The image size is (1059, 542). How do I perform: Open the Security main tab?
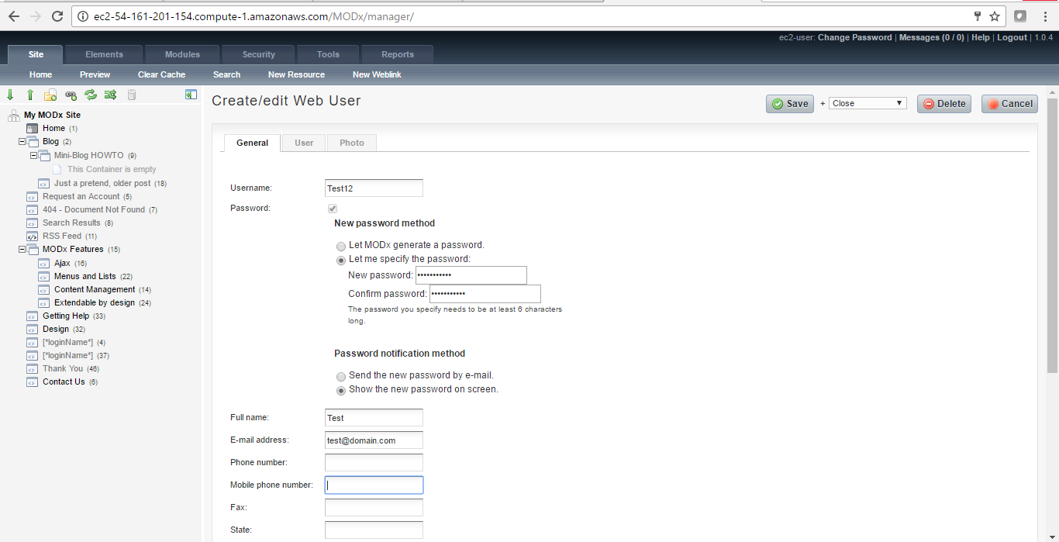tap(258, 54)
